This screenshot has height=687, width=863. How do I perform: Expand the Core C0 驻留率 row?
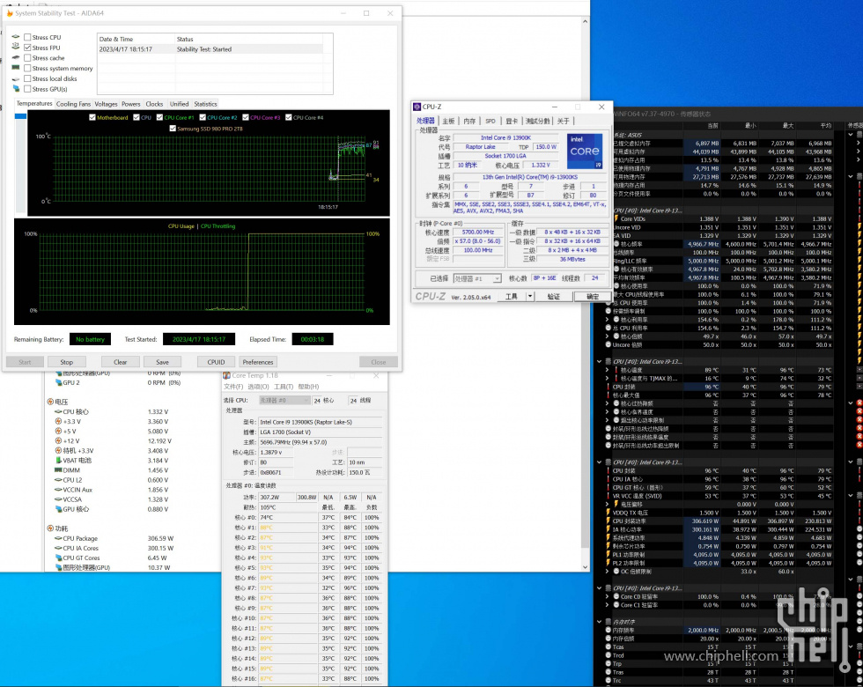click(x=608, y=596)
